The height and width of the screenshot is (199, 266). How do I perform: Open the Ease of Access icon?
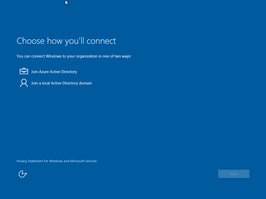pyautogui.click(x=23, y=174)
